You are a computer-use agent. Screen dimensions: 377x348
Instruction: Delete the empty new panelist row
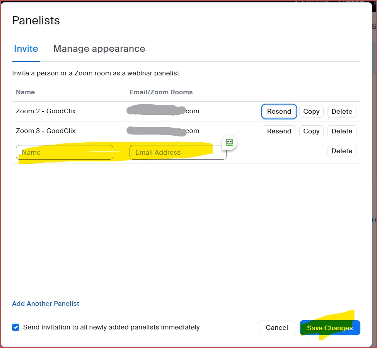coord(342,151)
